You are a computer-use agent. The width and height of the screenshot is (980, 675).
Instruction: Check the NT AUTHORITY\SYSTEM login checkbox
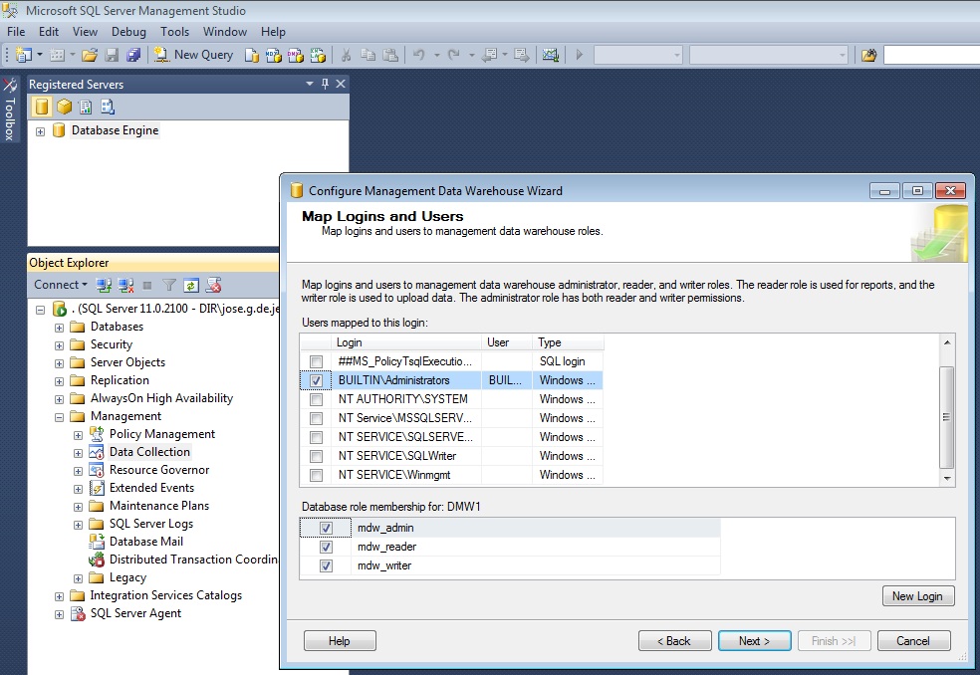317,399
